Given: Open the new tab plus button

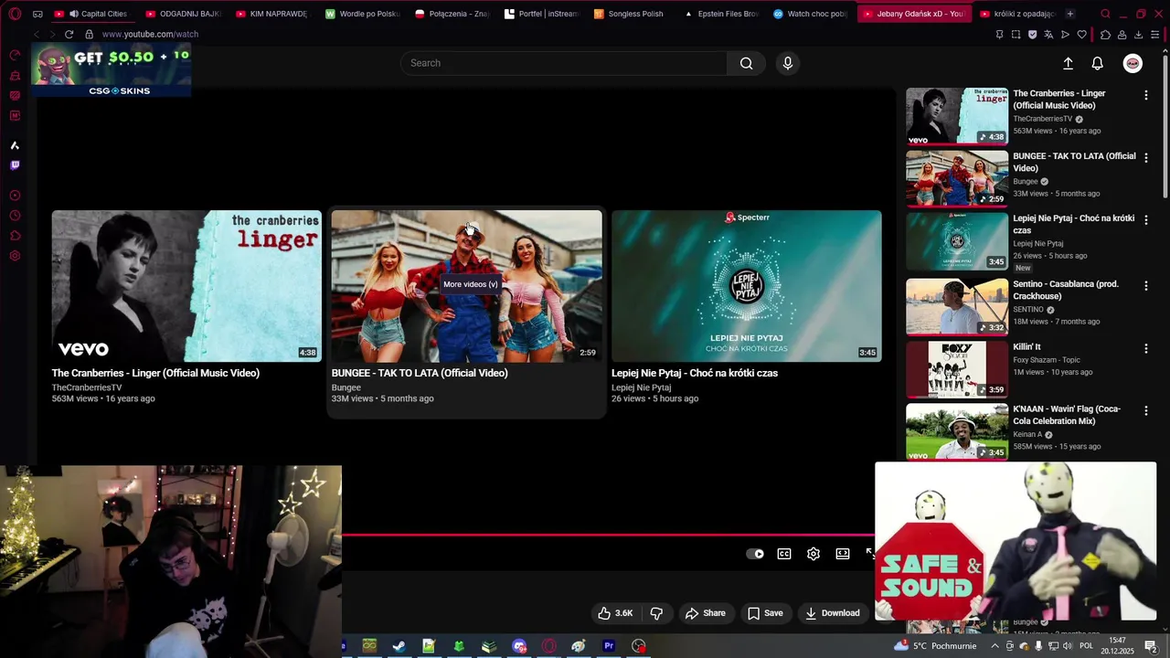Looking at the screenshot, I should click(x=1070, y=14).
